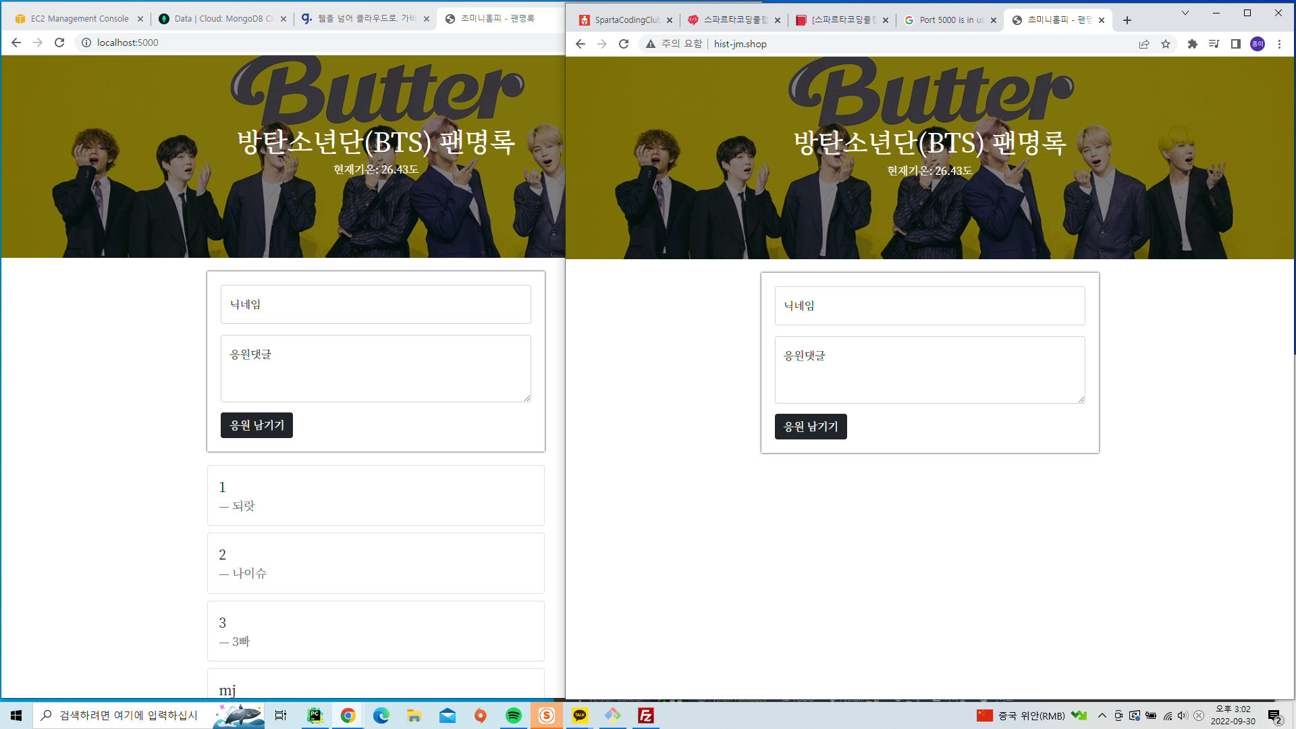
Task: Bookmark hist-jm.shop with star icon
Action: click(x=1166, y=44)
